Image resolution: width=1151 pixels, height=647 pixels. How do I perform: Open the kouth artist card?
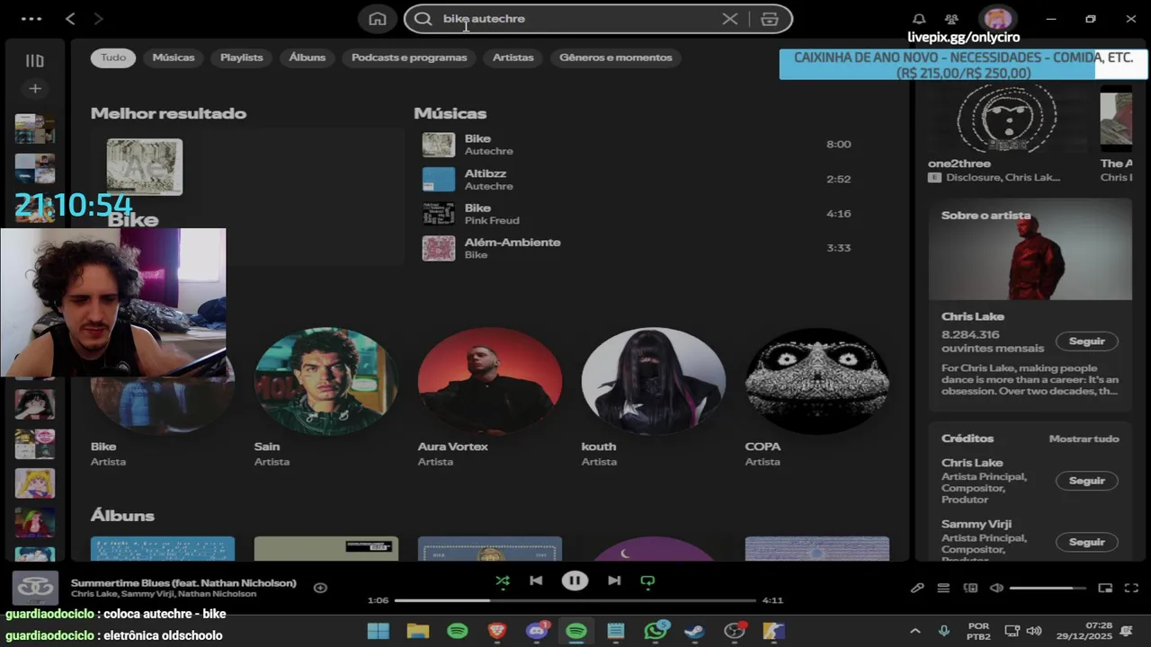click(x=654, y=395)
